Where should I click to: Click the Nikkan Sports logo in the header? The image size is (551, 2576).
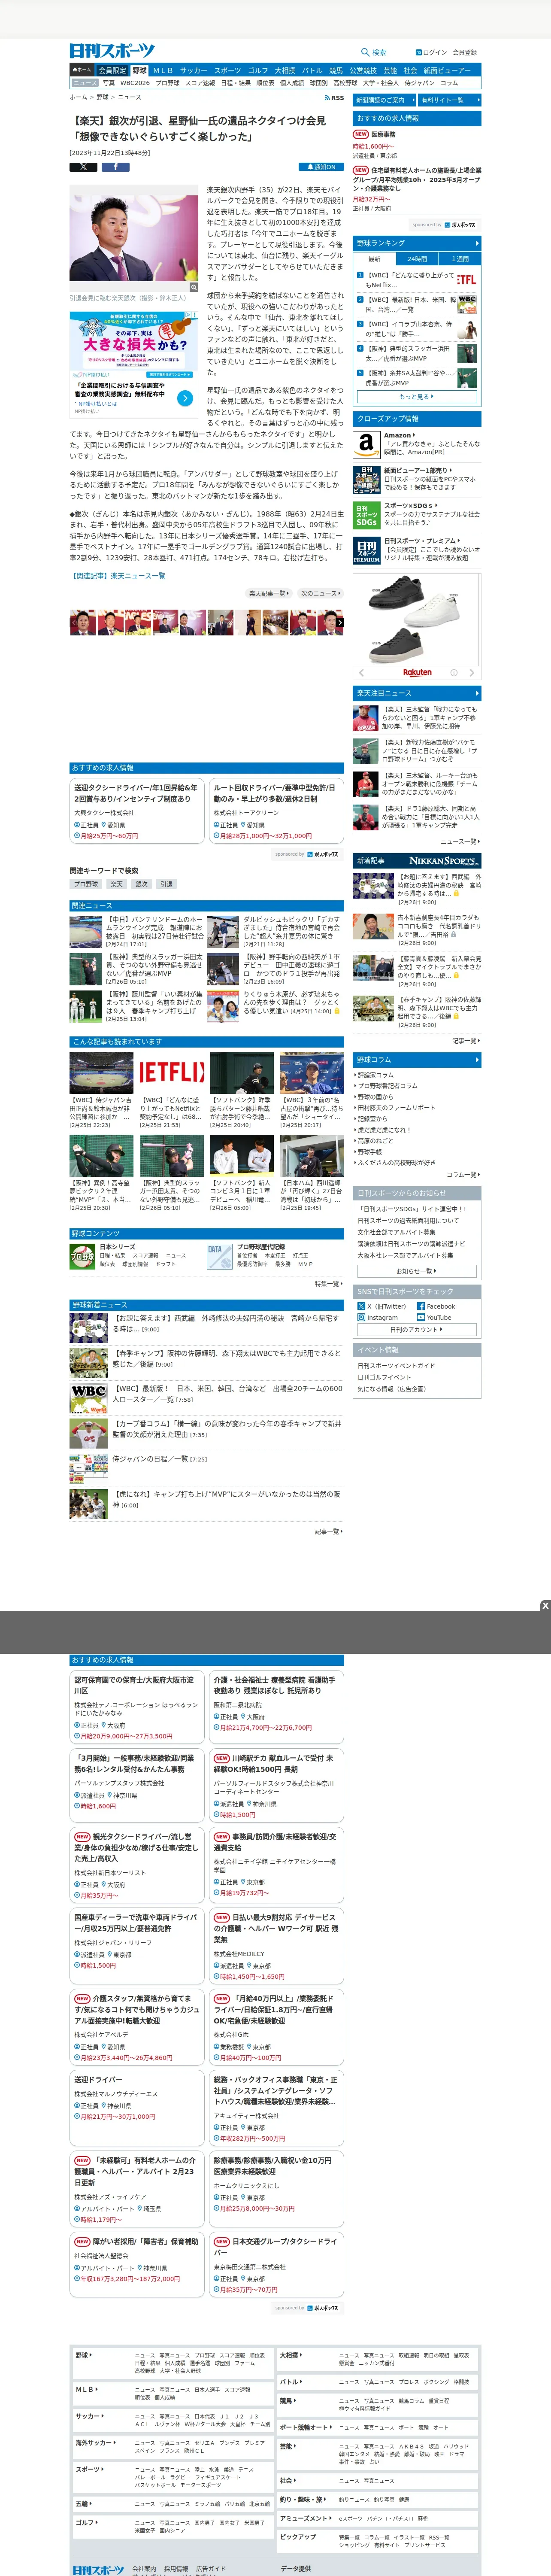tap(112, 51)
